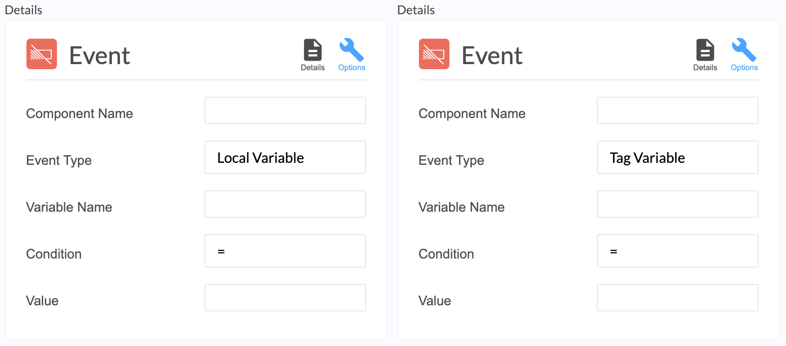Focus the Variable Name field in the left panel
The width and height of the screenshot is (786, 346).
point(285,204)
